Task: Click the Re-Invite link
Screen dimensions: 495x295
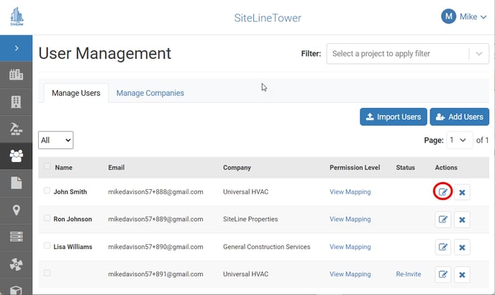Action: tap(409, 274)
